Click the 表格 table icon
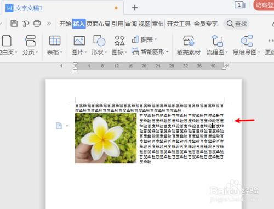 pyautogui.click(x=55, y=41)
